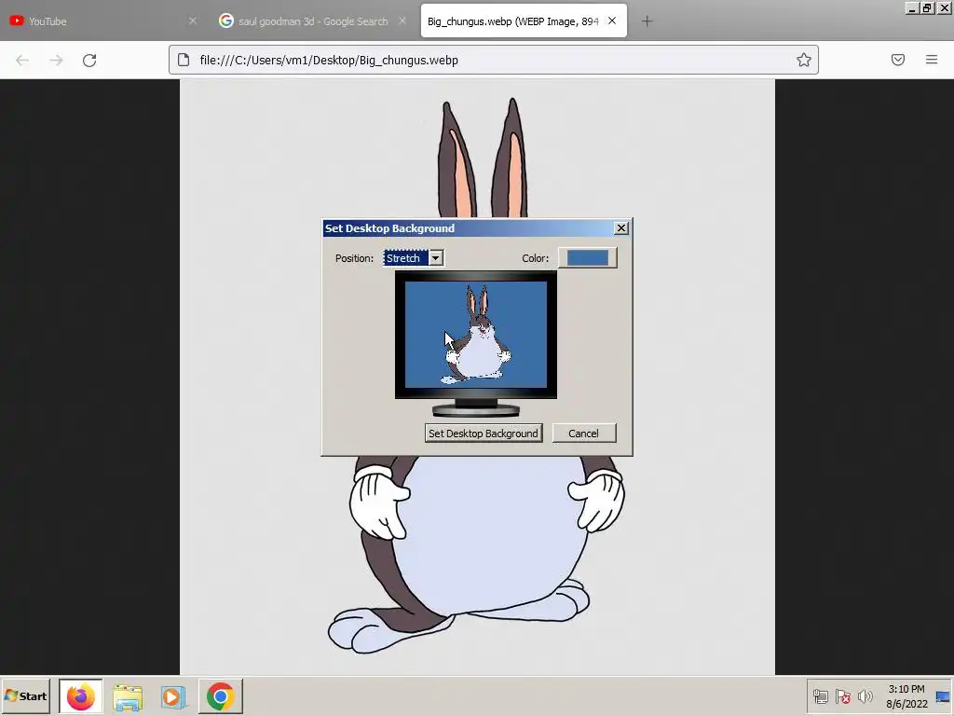Minimize the Firefox window

pyautogui.click(x=911, y=7)
